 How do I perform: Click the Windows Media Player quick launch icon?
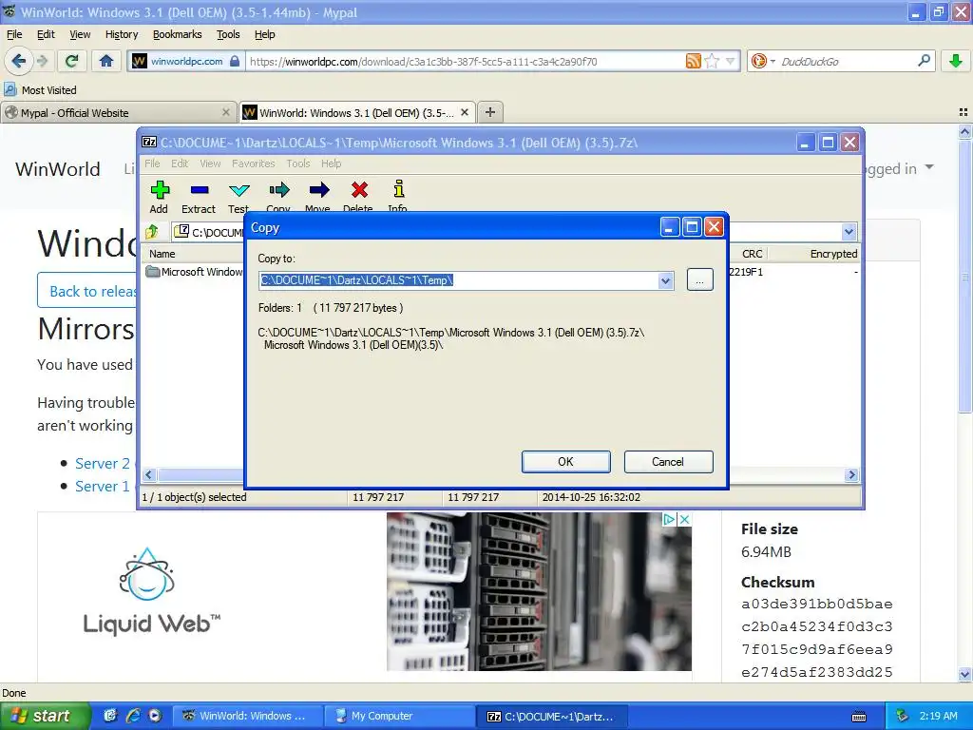(x=155, y=716)
